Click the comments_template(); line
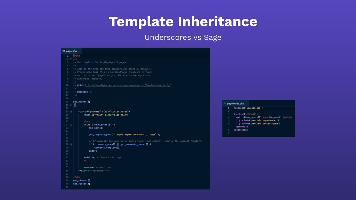The width and height of the screenshot is (356, 200). [107, 148]
